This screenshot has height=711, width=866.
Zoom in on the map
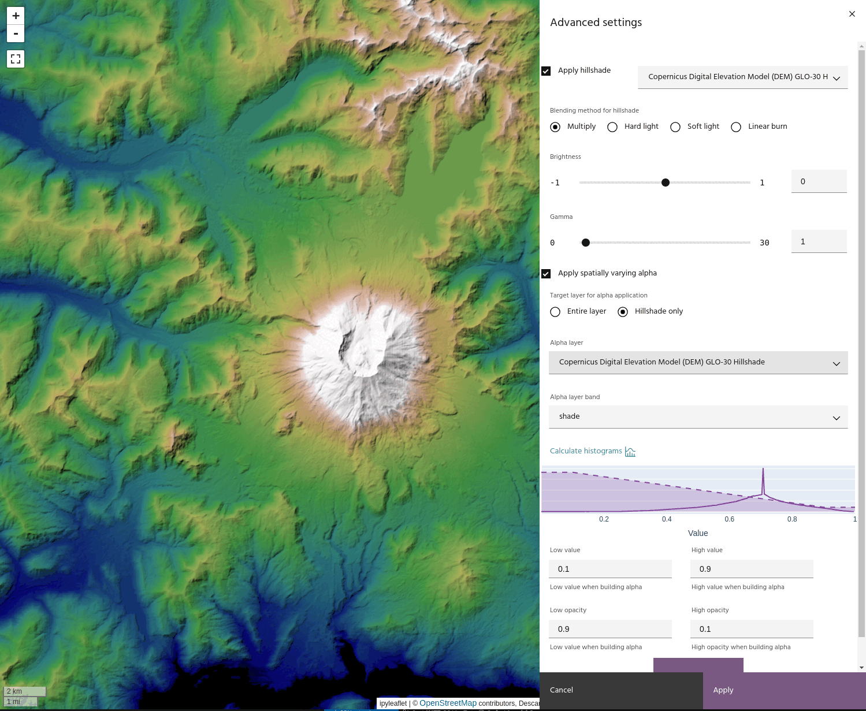tap(16, 16)
